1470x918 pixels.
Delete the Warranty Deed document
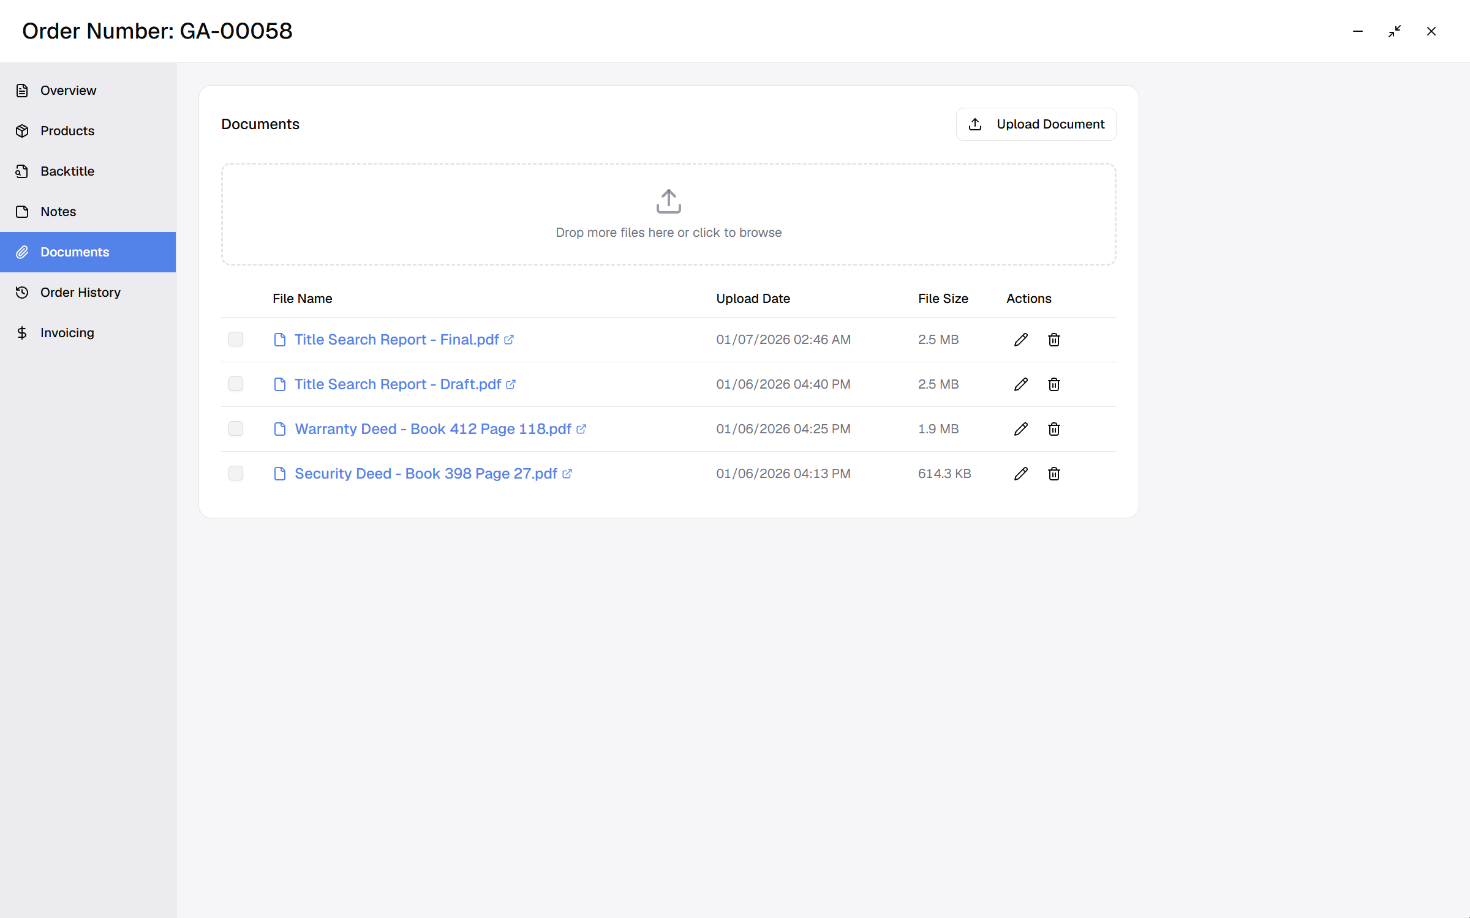(1053, 429)
